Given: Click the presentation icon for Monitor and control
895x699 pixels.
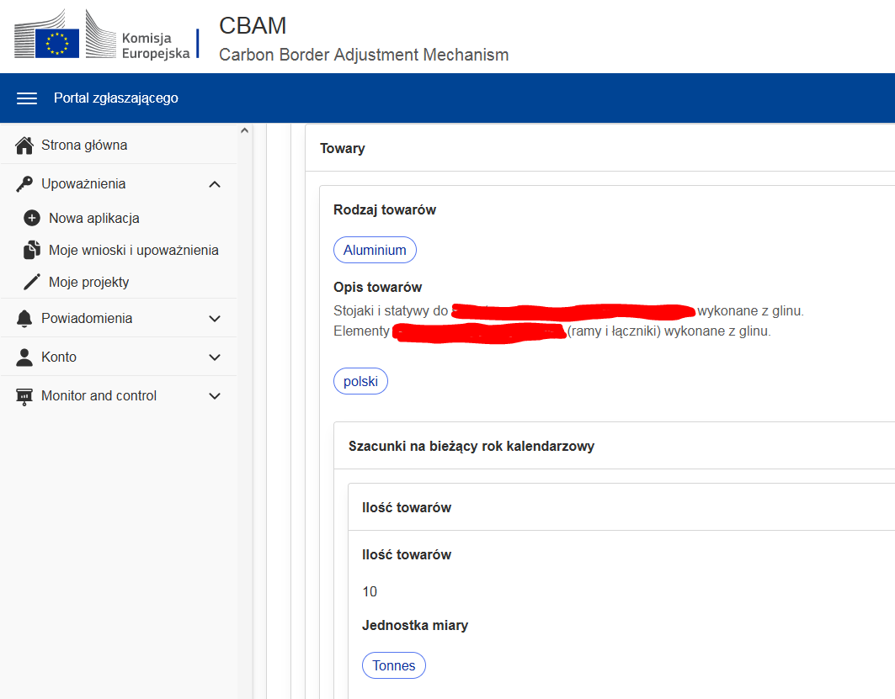Looking at the screenshot, I should [24, 396].
